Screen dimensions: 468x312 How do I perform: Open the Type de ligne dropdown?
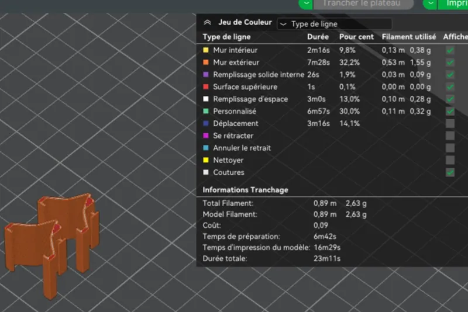pos(334,24)
